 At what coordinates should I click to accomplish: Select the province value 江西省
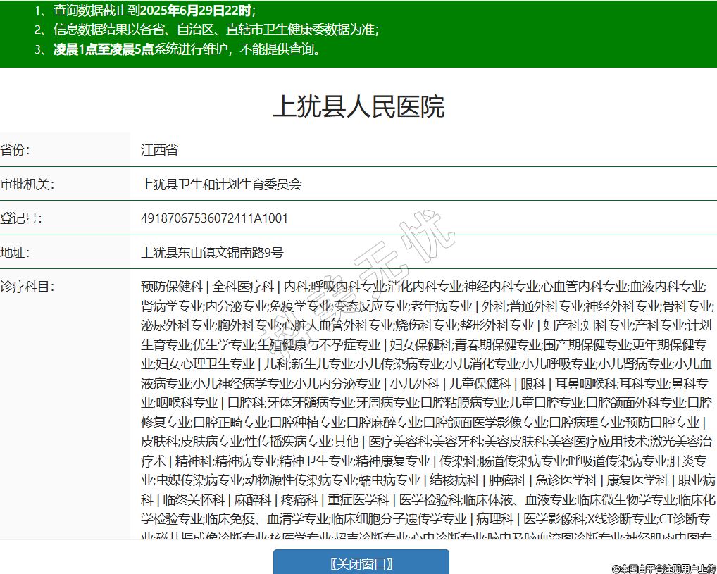pyautogui.click(x=159, y=150)
